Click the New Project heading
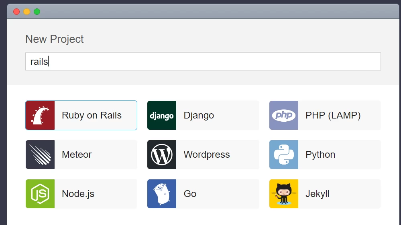Image resolution: width=401 pixels, height=225 pixels. click(55, 39)
